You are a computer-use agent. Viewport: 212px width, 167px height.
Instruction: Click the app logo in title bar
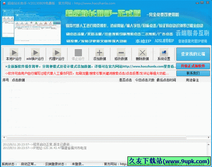pyautogui.click(x=4, y=3)
